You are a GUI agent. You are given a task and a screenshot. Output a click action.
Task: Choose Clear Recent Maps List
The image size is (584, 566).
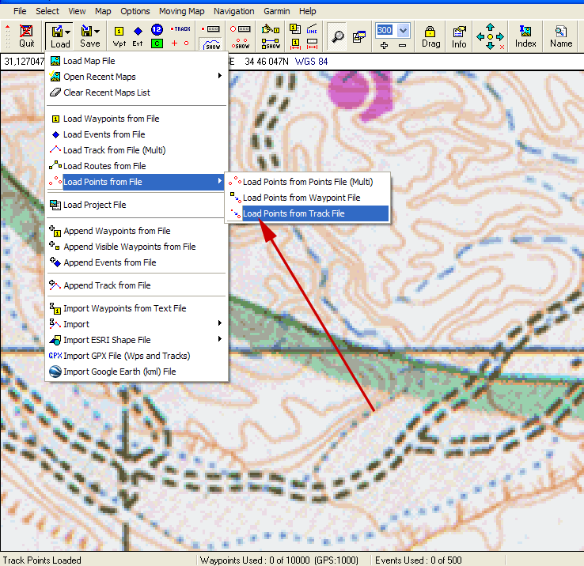(136, 92)
